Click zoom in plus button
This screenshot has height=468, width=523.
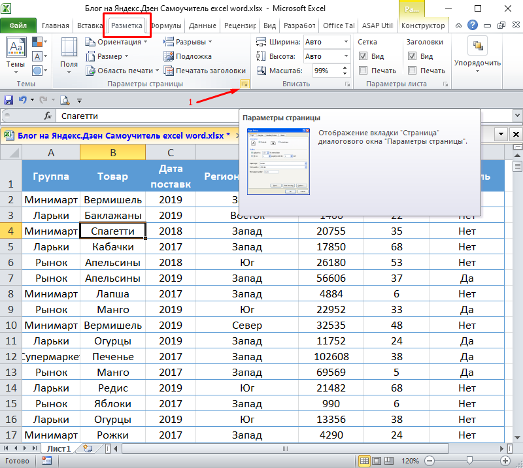[x=505, y=461]
